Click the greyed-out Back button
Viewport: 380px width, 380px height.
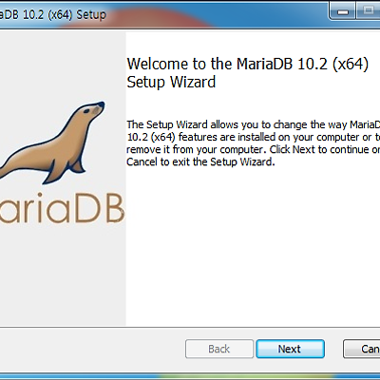click(x=219, y=349)
